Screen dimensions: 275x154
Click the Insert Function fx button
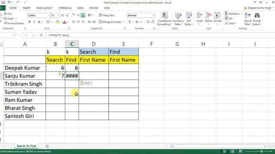click(41, 35)
